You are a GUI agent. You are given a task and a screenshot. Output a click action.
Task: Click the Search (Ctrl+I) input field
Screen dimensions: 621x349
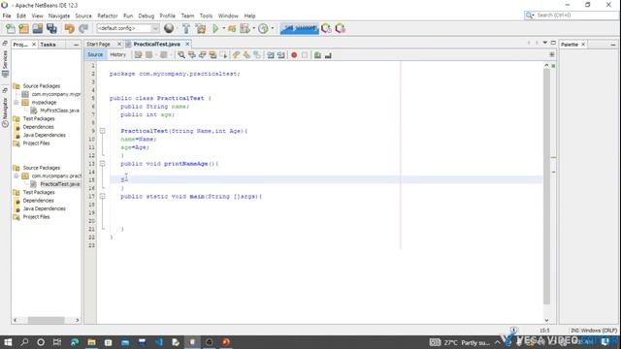tap(576, 16)
